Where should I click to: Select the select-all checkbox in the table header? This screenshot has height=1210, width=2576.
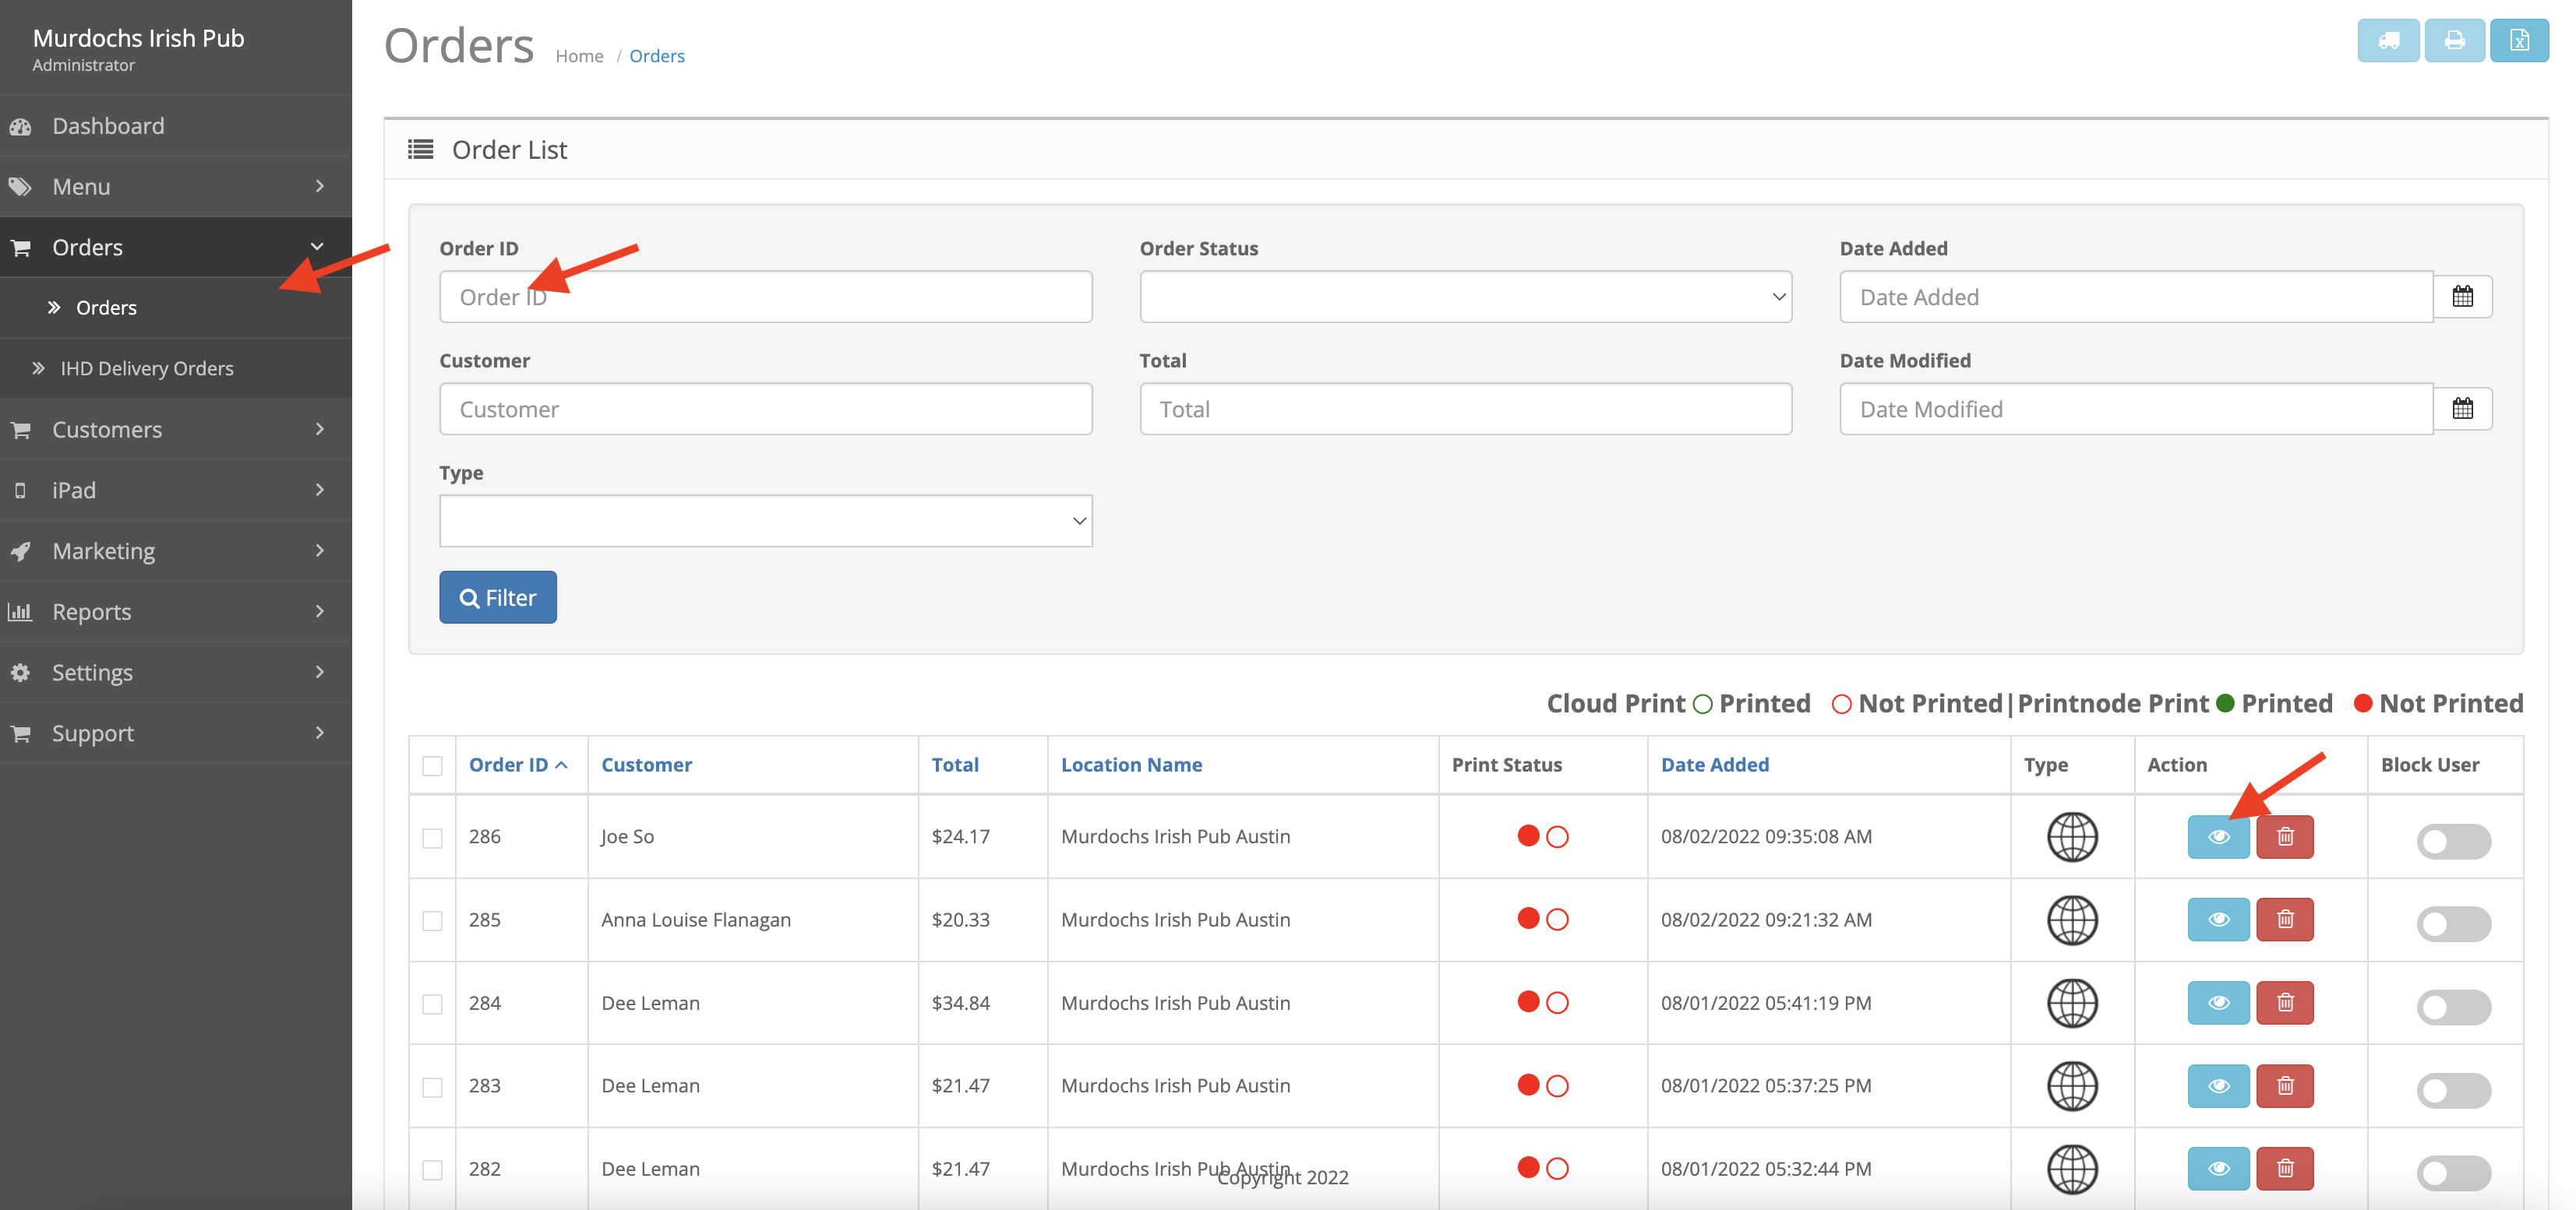tap(432, 765)
